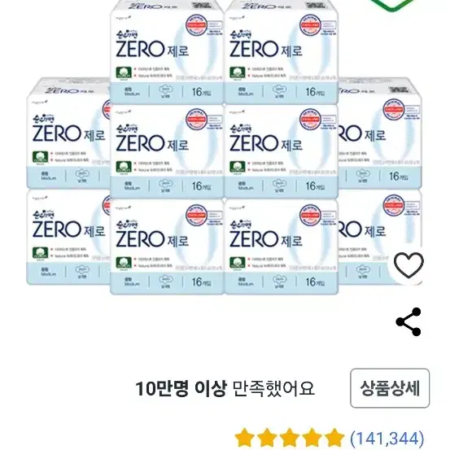Screen dimensions: 450x450
Task: Click the third yellow rating star
Action: [x=290, y=439]
